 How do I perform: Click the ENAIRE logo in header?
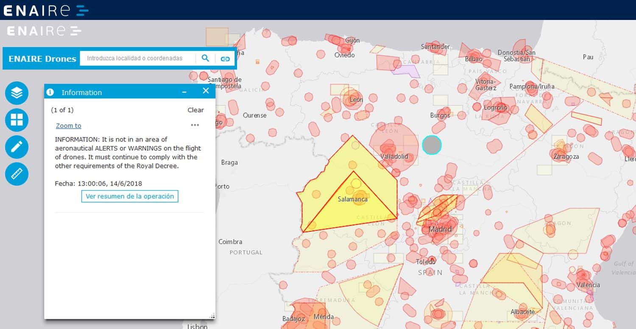click(46, 10)
